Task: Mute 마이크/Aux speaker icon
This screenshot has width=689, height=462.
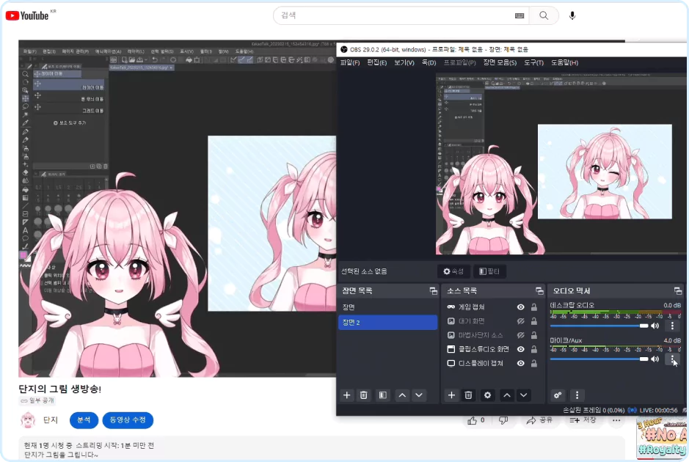Action: (655, 359)
